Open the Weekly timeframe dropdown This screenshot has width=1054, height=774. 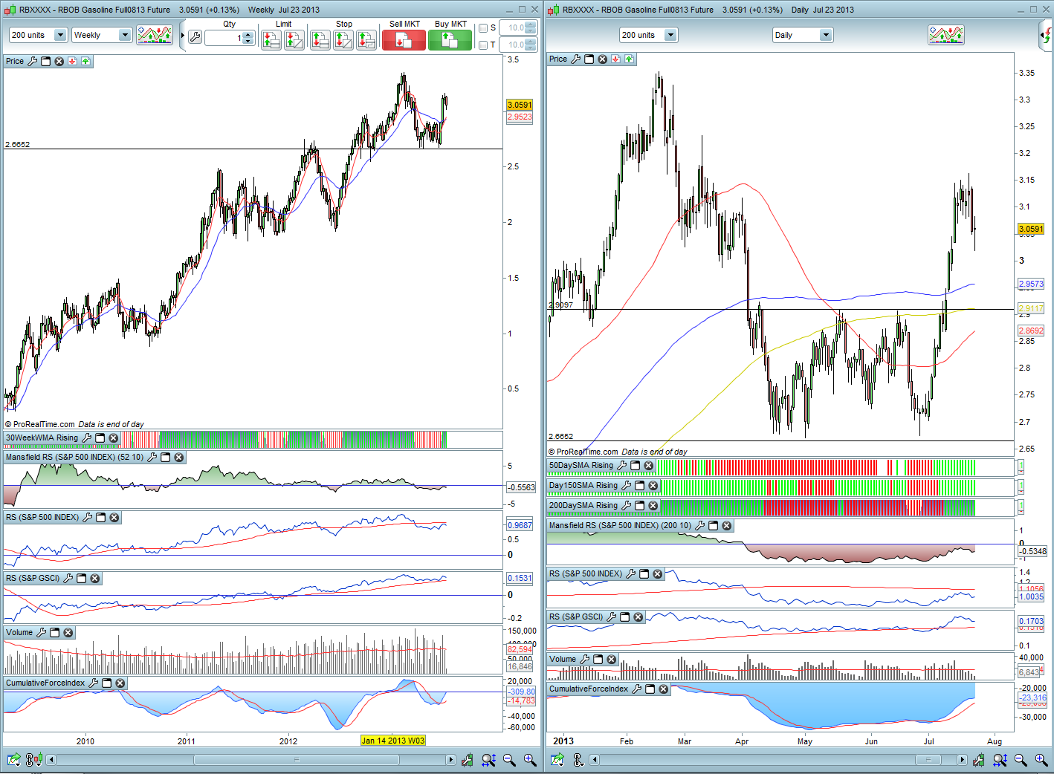point(124,35)
